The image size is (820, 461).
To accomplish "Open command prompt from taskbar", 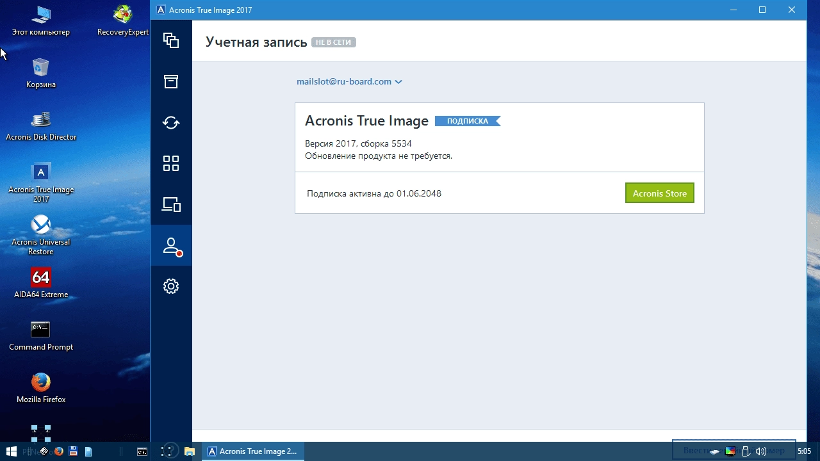I will (142, 451).
